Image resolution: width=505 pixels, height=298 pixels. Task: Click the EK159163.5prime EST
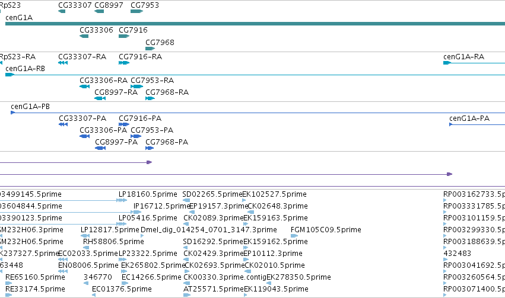[x=275, y=218]
